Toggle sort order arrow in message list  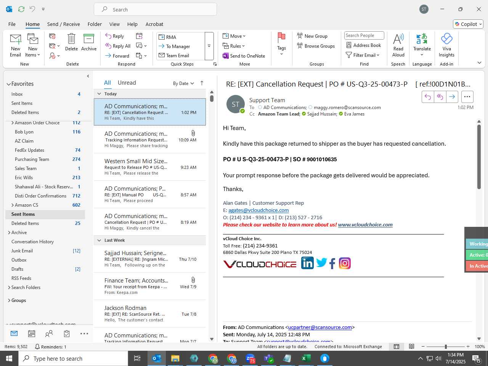point(202,83)
